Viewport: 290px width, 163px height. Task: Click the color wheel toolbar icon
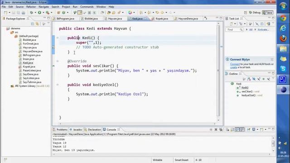pyautogui.click(x=130, y=13)
